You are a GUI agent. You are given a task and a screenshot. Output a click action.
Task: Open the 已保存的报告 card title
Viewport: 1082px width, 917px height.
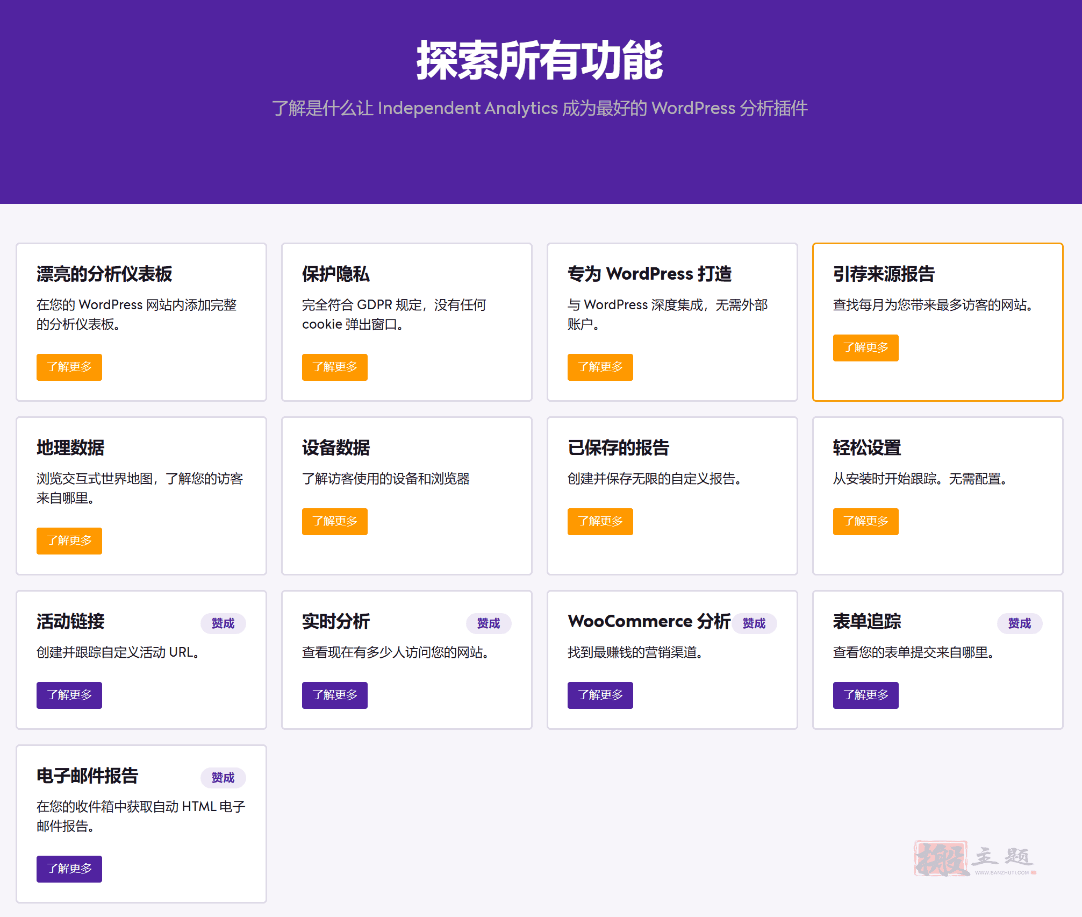pyautogui.click(x=619, y=448)
